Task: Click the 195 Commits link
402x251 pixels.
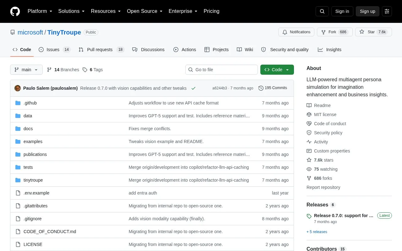Action: pyautogui.click(x=273, y=88)
